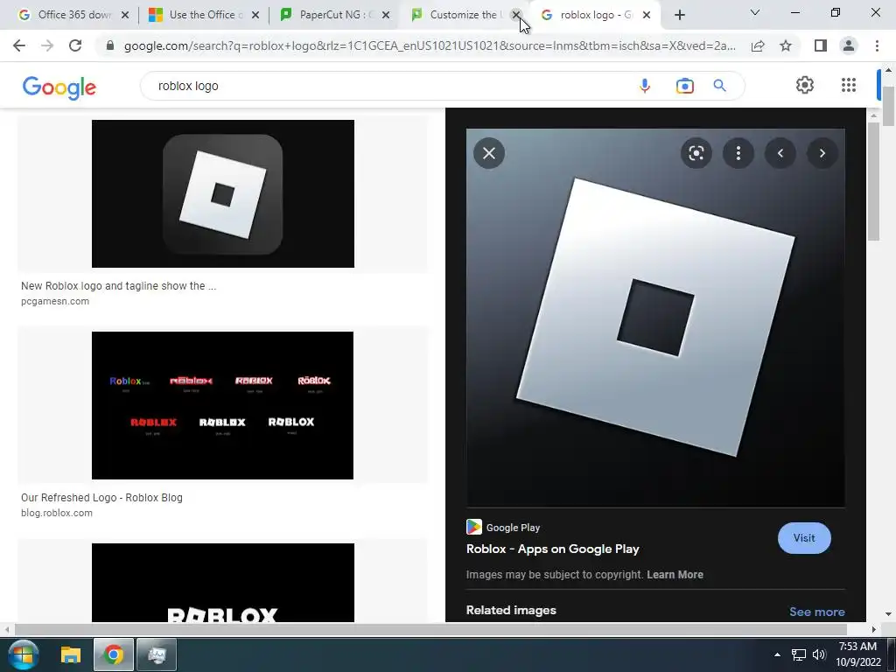Click the volume speaker tray icon
Image resolution: width=896 pixels, height=672 pixels.
click(x=819, y=654)
